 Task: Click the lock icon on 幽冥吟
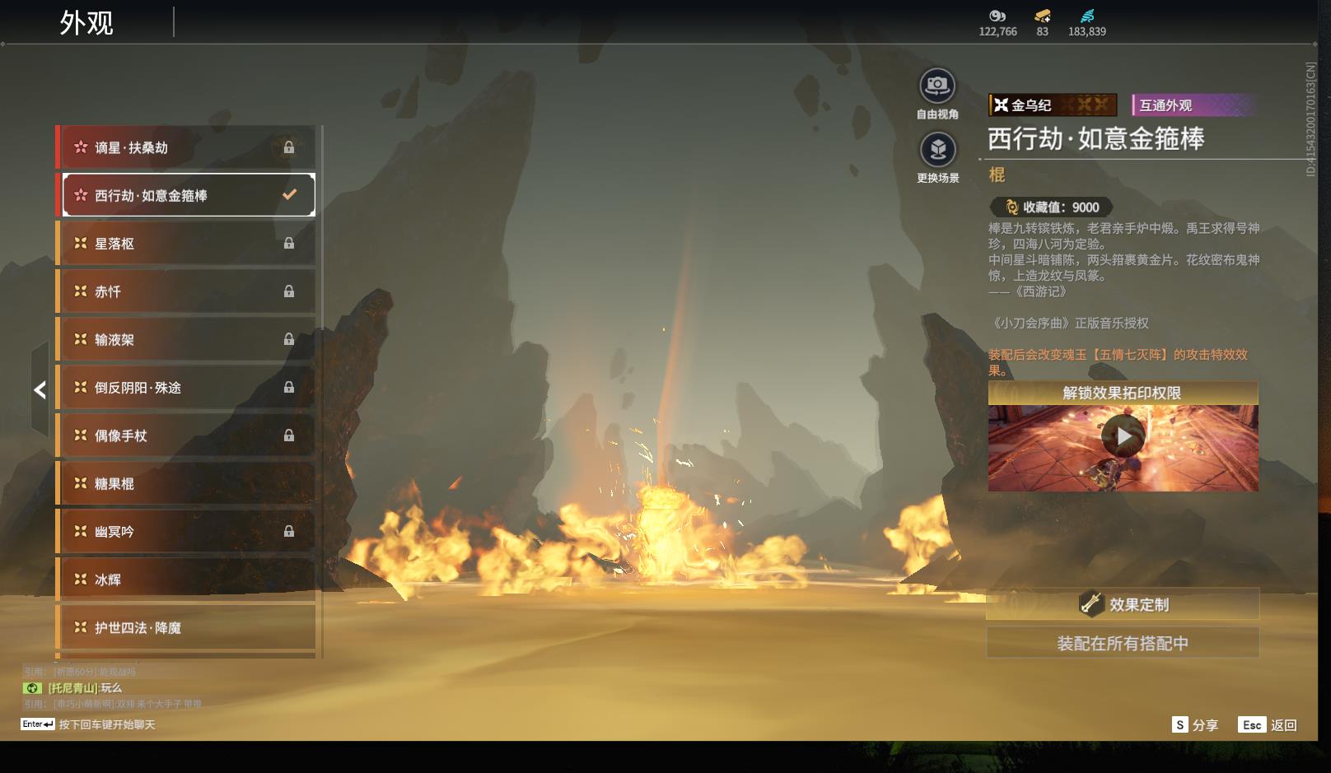[289, 532]
